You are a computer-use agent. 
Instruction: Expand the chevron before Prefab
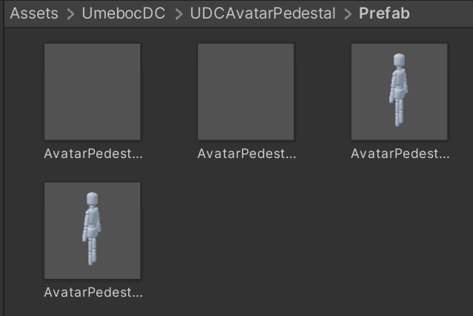point(348,14)
